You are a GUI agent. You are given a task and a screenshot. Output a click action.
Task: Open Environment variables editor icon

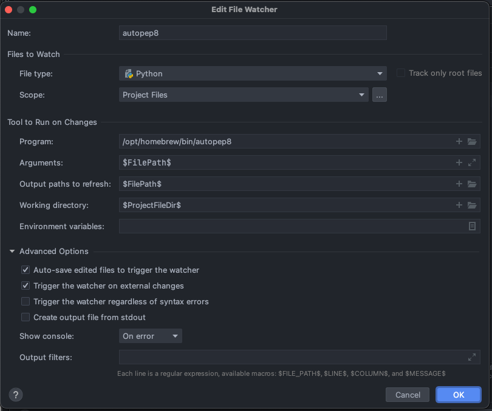click(472, 226)
